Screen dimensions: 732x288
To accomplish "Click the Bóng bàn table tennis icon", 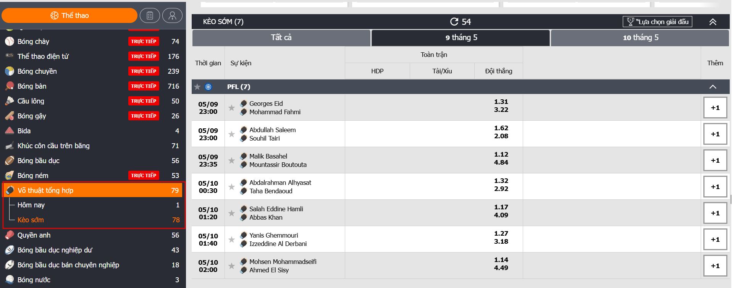I will [x=10, y=86].
